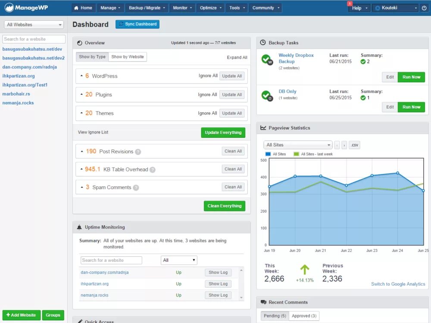431x323 pixels.
Task: Click the Overview panel icon
Action: [80, 43]
